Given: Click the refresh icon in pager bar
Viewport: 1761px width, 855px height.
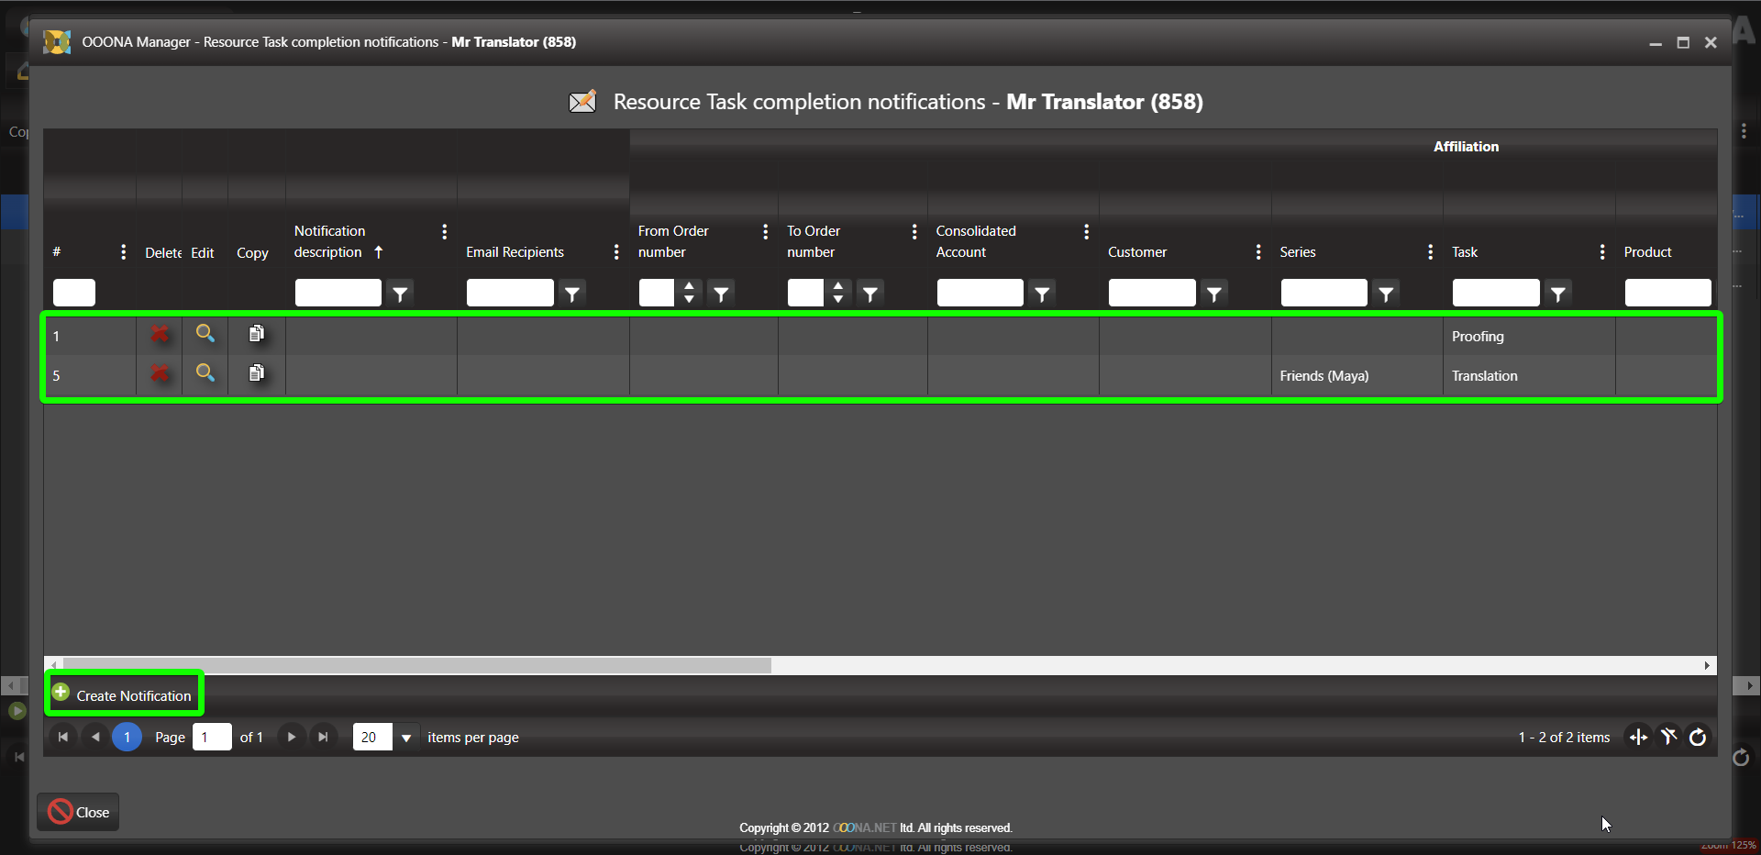Looking at the screenshot, I should click(1698, 738).
